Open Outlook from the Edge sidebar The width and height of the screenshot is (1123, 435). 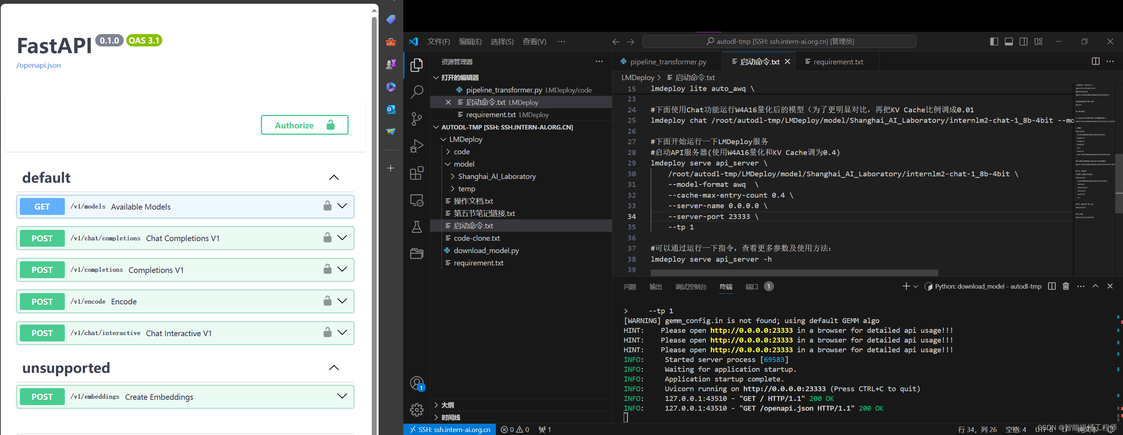pyautogui.click(x=391, y=109)
